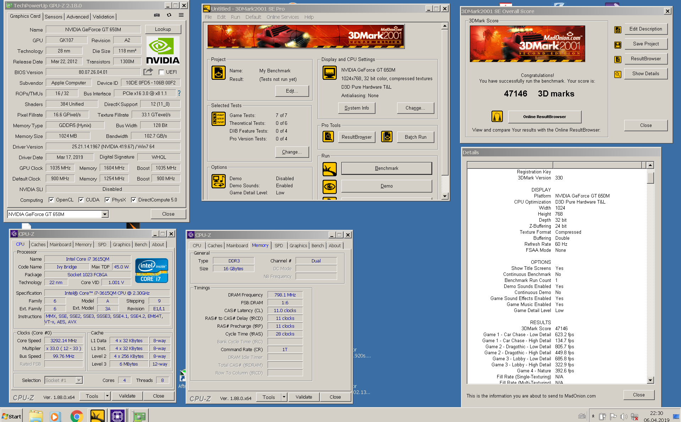Click the Start button
Image resolution: width=681 pixels, height=422 pixels.
(x=11, y=416)
